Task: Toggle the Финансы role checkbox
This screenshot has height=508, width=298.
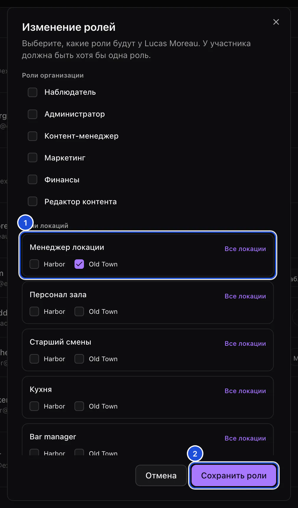Action: point(33,180)
